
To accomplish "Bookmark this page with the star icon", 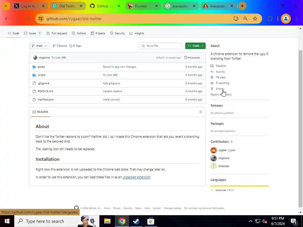I will [x=255, y=19].
